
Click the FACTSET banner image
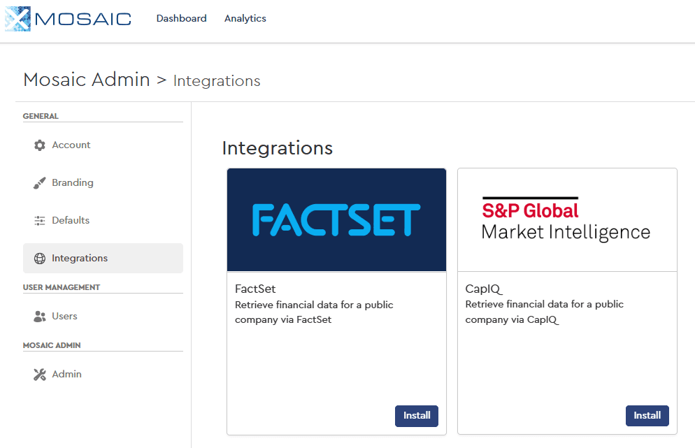[336, 219]
